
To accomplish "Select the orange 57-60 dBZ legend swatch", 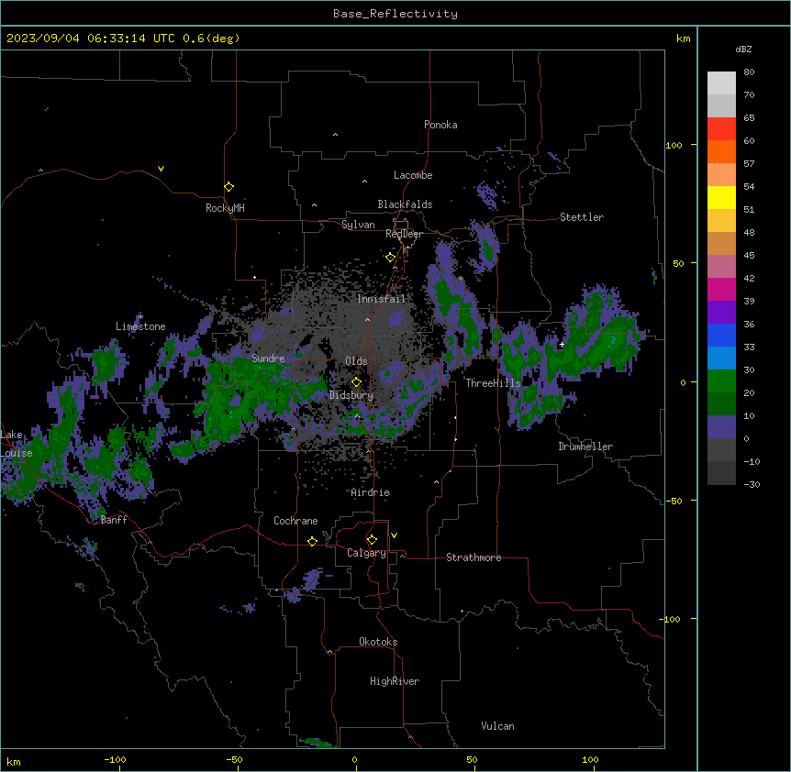I will tap(721, 151).
